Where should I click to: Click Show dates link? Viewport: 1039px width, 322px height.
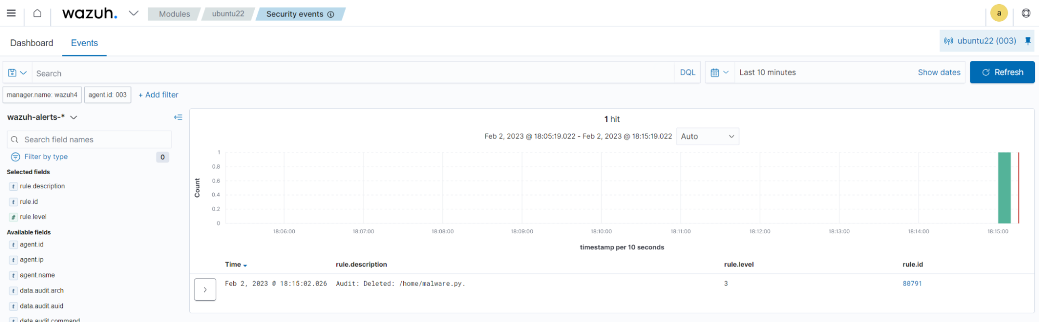click(939, 73)
